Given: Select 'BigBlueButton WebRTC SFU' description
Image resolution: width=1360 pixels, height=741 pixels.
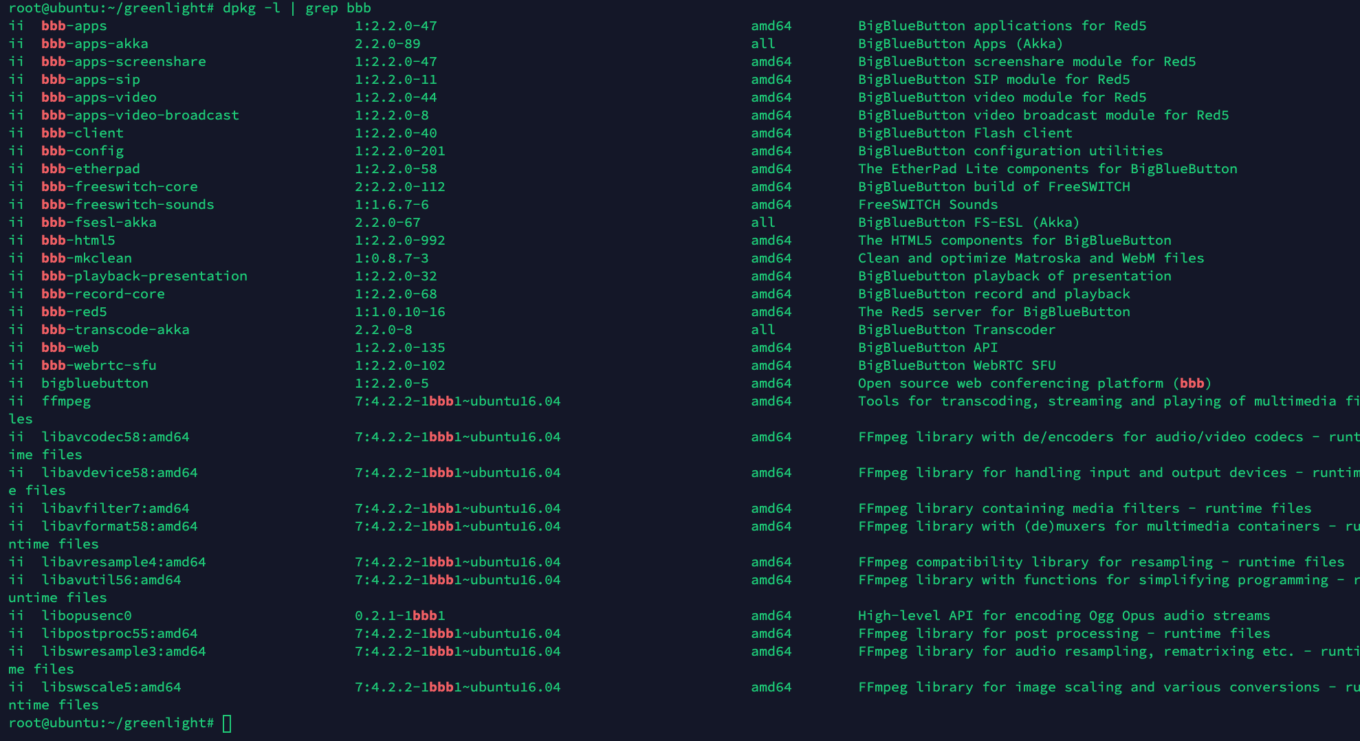Looking at the screenshot, I should pos(957,366).
